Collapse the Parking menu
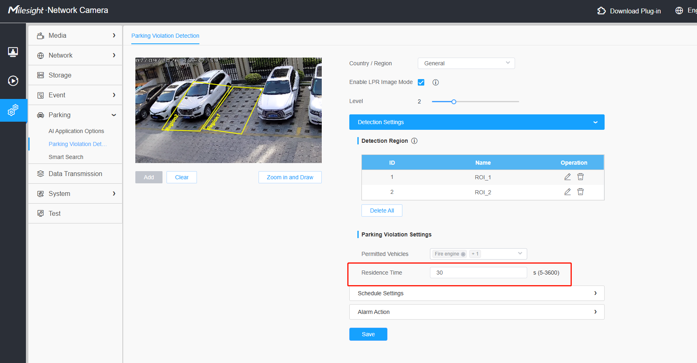Screen dimensions: 697x363 [x=75, y=115]
